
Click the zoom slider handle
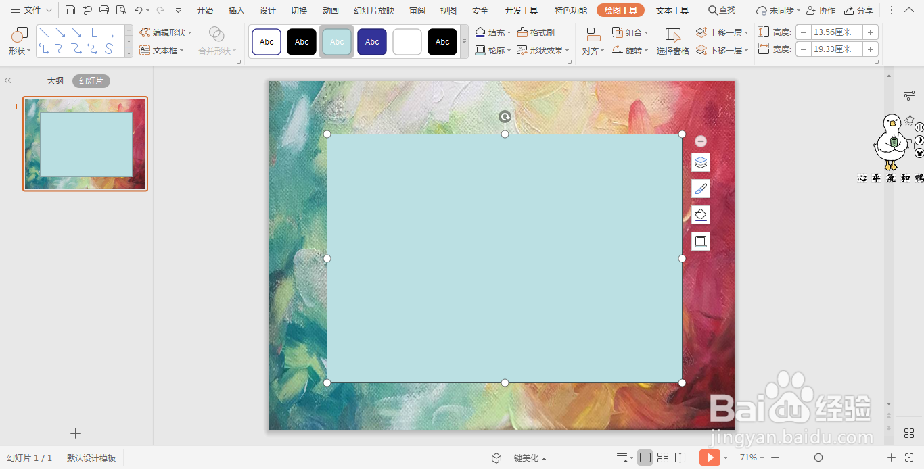point(818,458)
